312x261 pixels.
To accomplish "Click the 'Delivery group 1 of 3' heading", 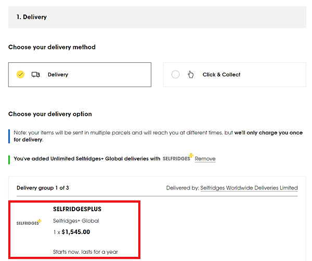I will pyautogui.click(x=43, y=188).
